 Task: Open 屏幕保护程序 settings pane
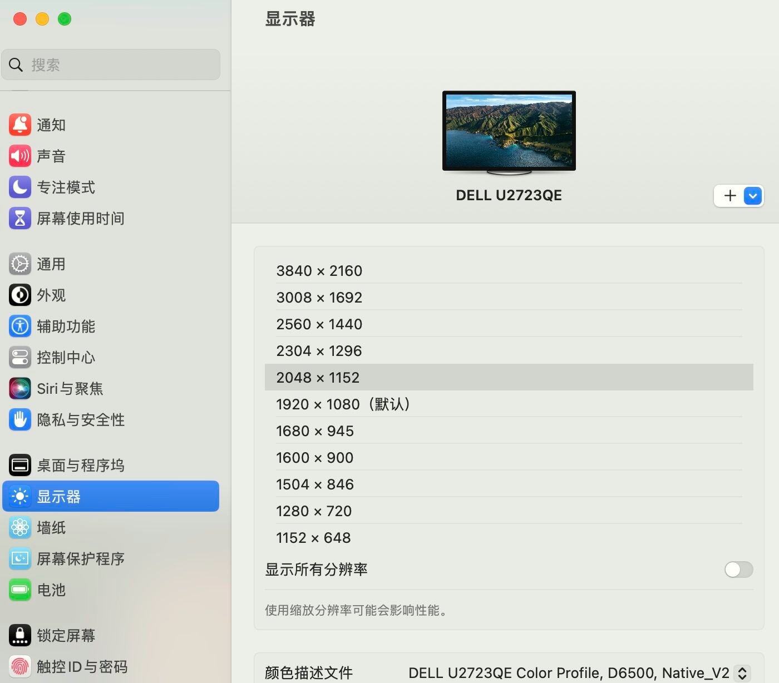pos(111,558)
